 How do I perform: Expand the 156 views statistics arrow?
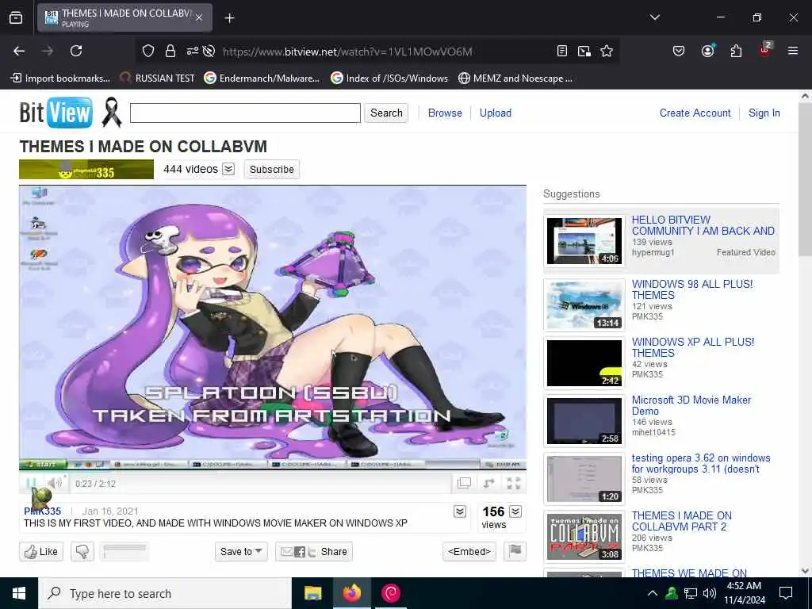pos(515,511)
